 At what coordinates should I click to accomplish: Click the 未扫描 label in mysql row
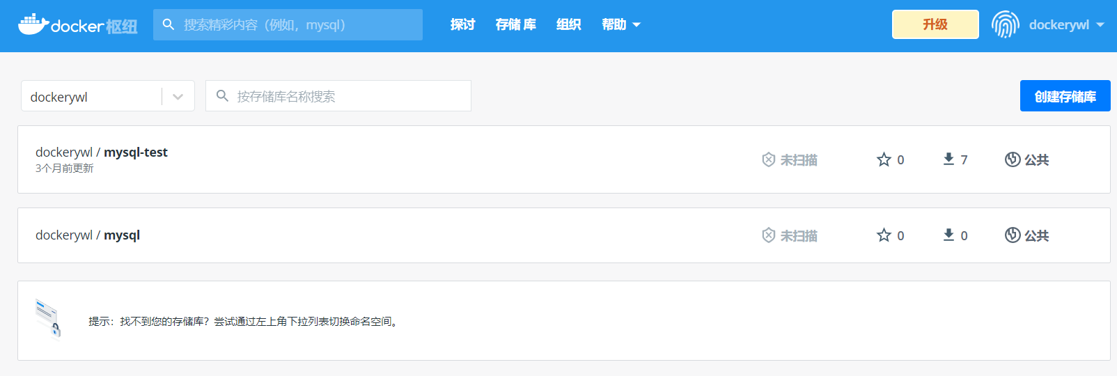coord(799,236)
